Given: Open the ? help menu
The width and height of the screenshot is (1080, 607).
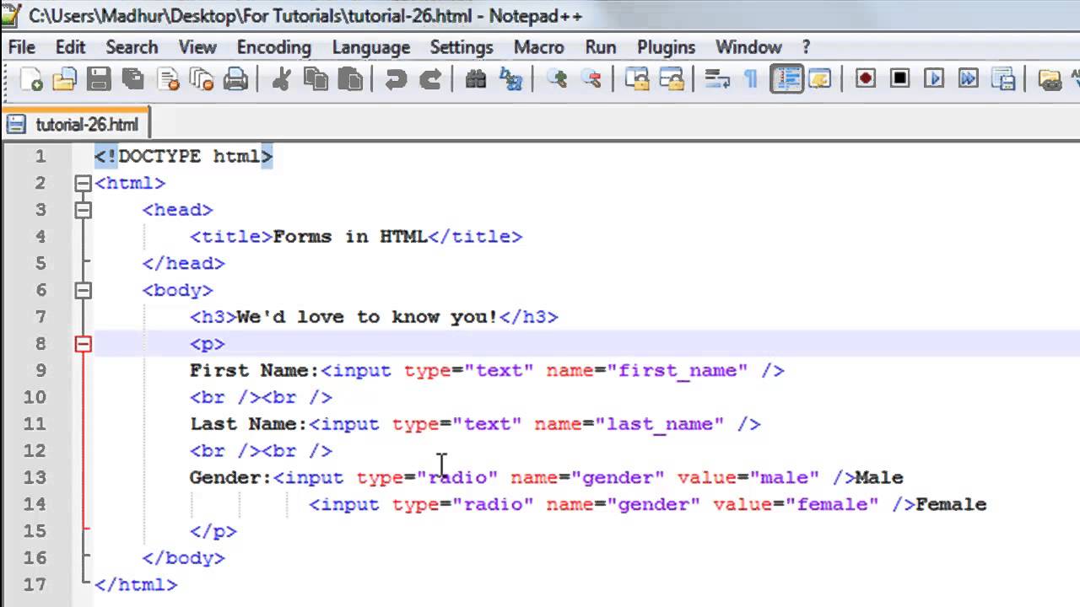Looking at the screenshot, I should coord(806,47).
